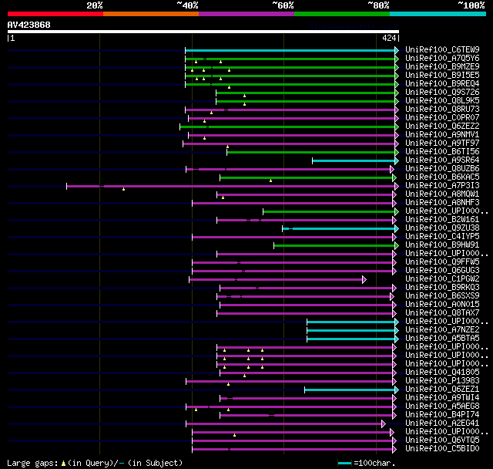Click the UniRef100_Q9FFW5 label
Screen dimensions: 493x469
click(442, 262)
